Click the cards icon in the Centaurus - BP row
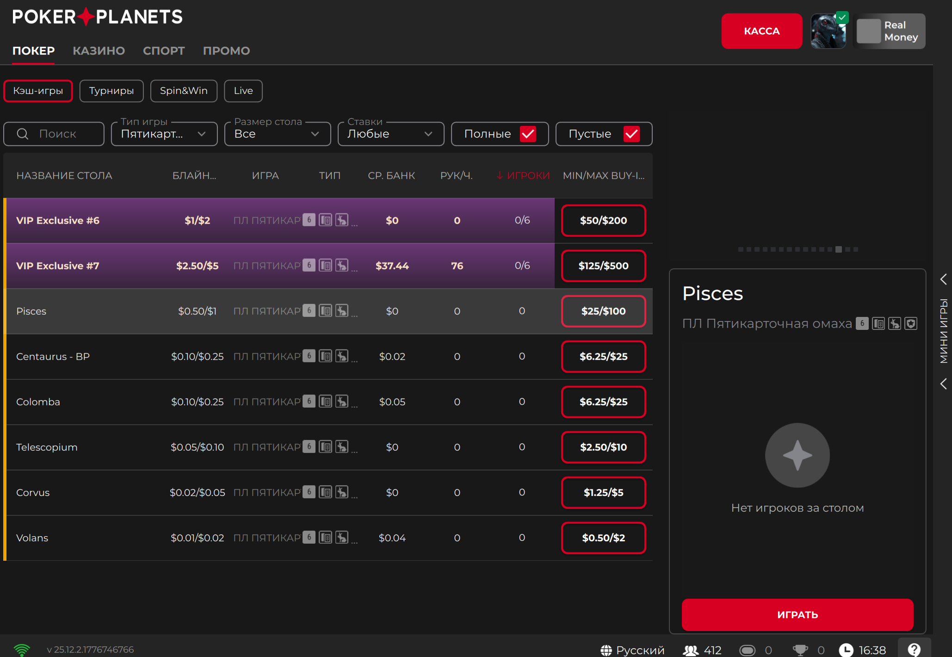952x657 pixels. (x=326, y=356)
